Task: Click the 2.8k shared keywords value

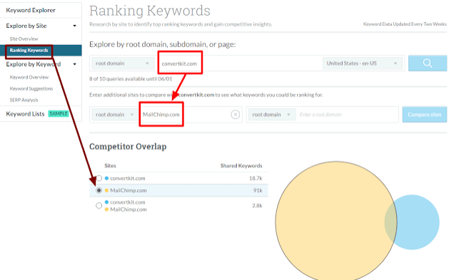Action: pos(257,206)
